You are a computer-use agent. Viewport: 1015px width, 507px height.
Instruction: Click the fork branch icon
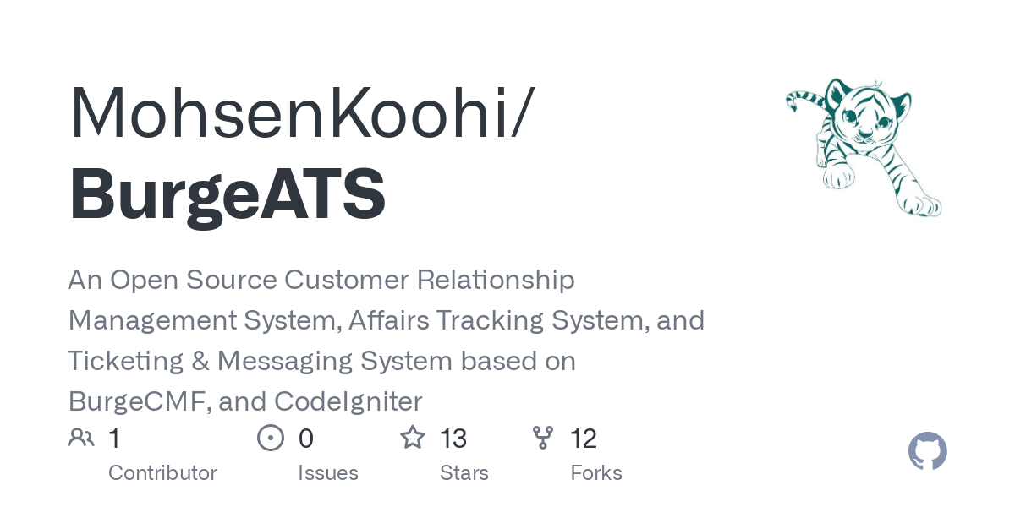pos(542,438)
